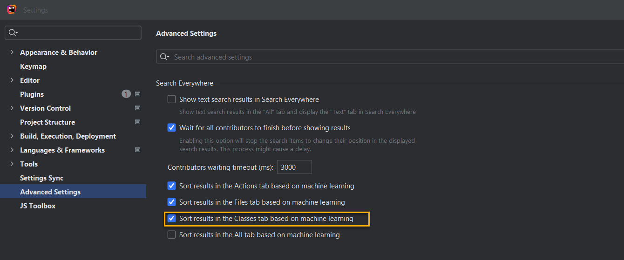Click the Plugins project-level settings icon
The width and height of the screenshot is (624, 260).
[x=137, y=94]
